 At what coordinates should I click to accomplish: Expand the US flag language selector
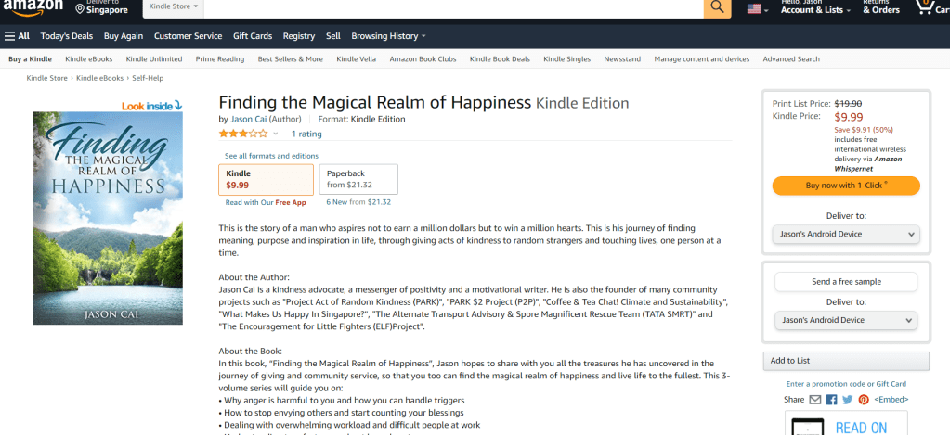(758, 9)
